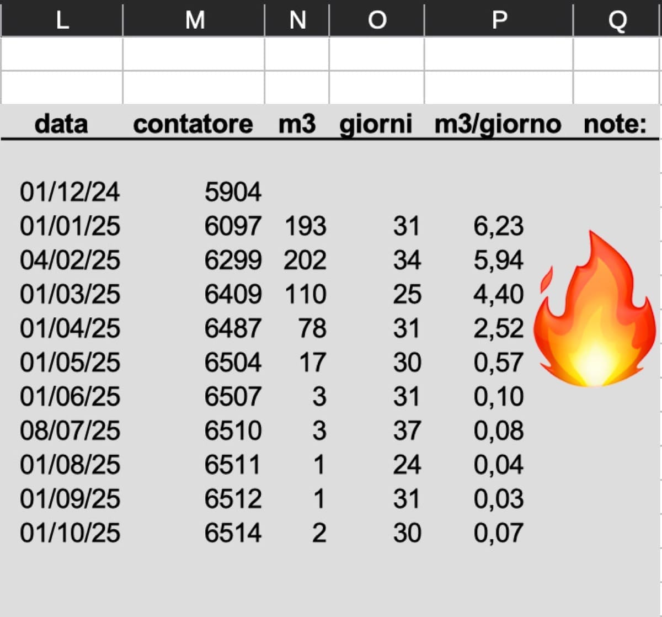Screen dimensions: 662x617
Task: Click the meter reading 5904 cell
Action: pyautogui.click(x=233, y=192)
